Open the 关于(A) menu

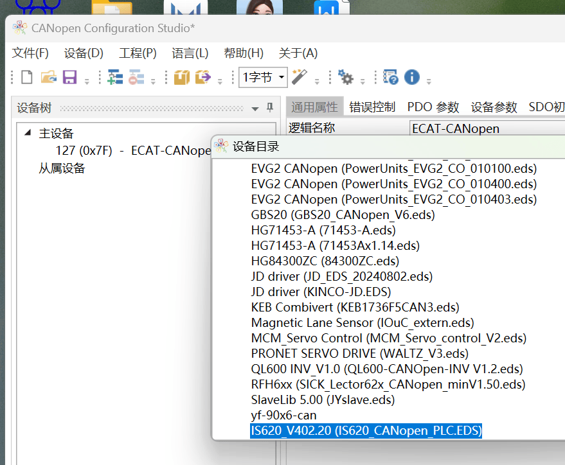(x=298, y=53)
